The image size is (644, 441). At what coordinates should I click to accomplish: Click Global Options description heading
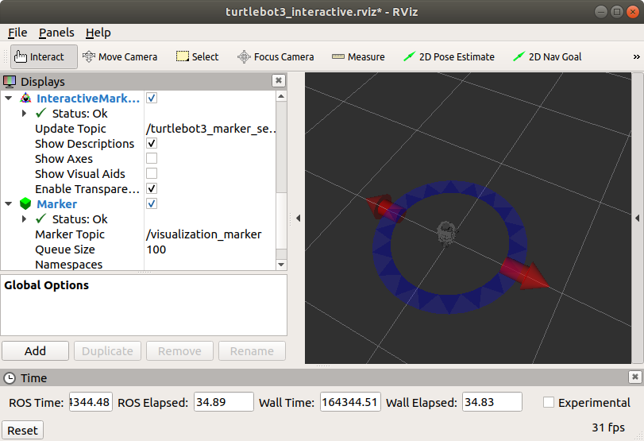46,285
